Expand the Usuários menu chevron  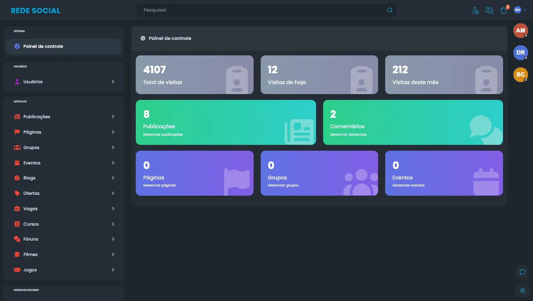pos(113,82)
